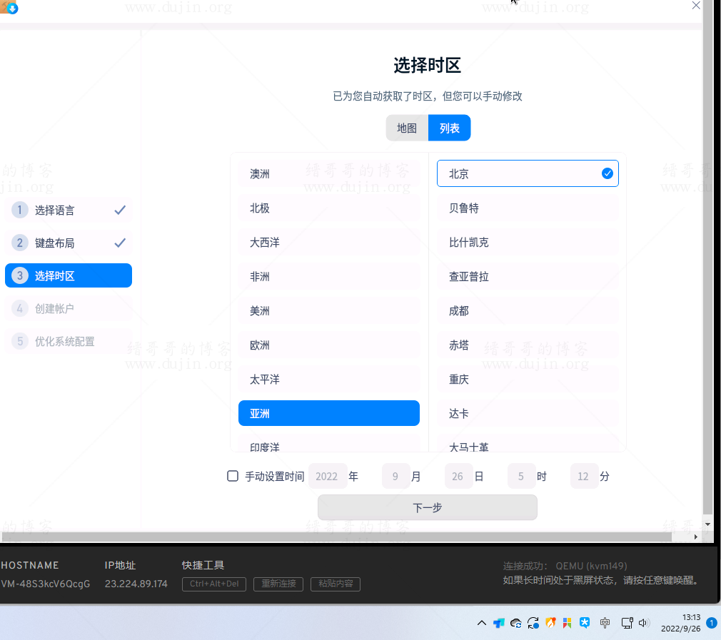Click the installer icon at top left
Image resolution: width=721 pixels, height=640 pixels.
9,7
